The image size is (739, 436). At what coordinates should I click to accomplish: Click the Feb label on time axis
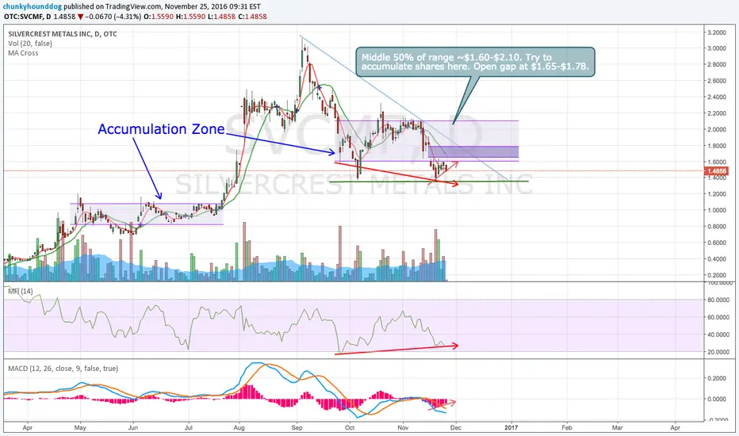tap(566, 428)
